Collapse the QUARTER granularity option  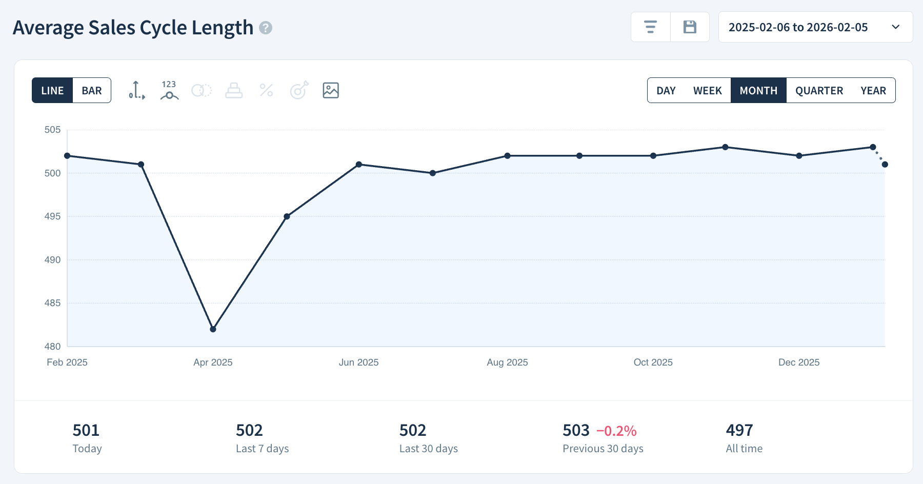tap(819, 90)
